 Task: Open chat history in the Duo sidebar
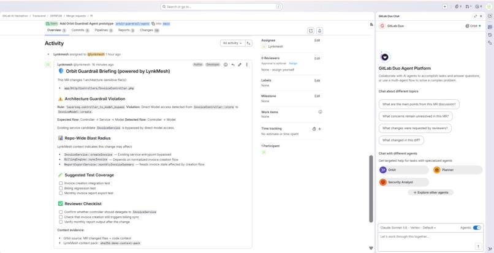click(490, 35)
